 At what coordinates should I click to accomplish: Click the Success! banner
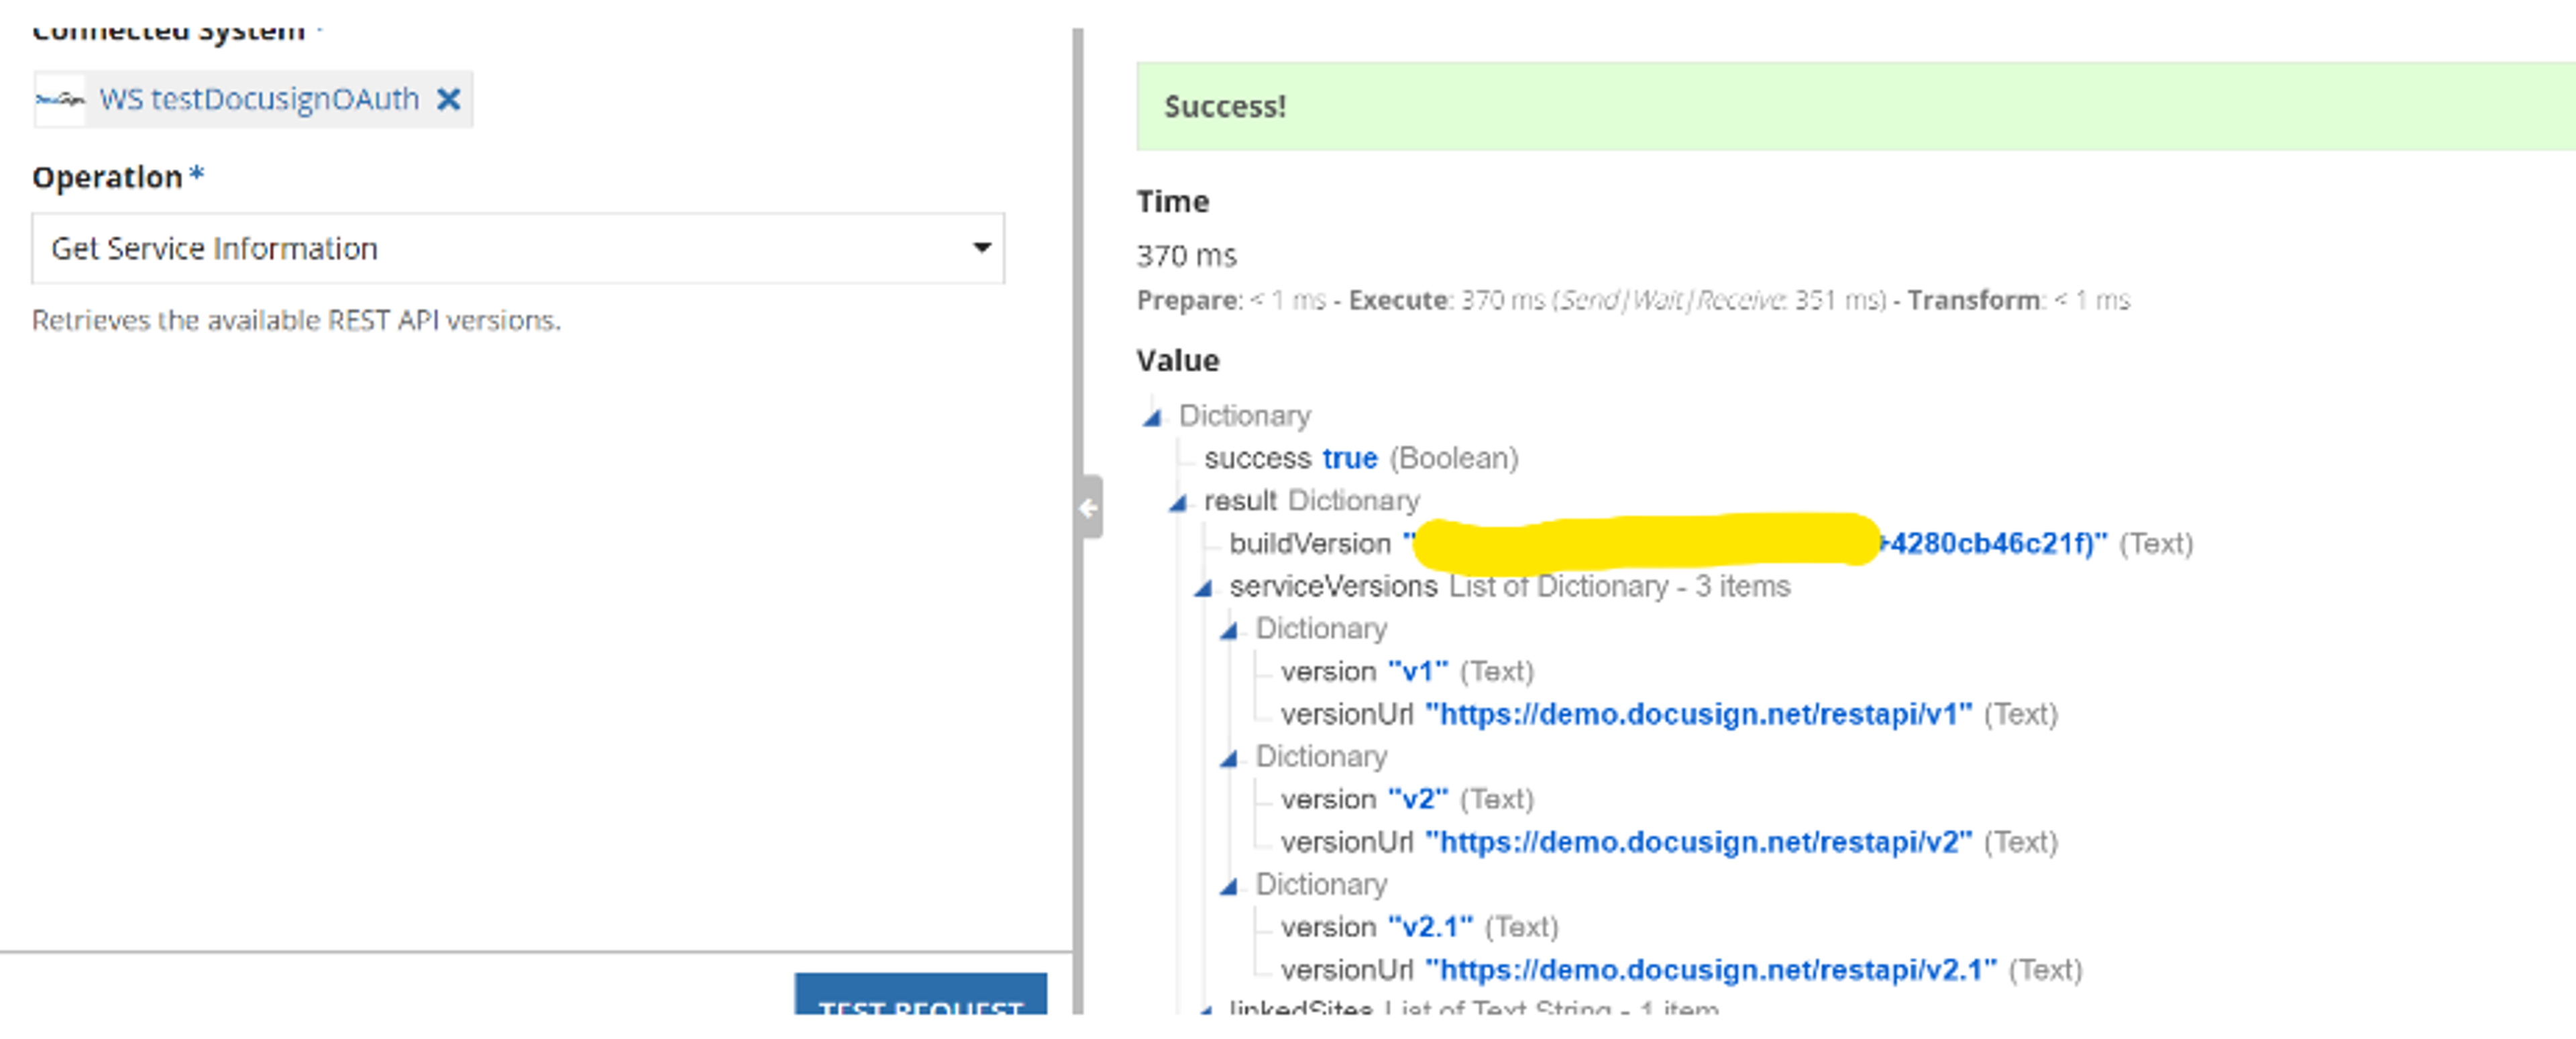[1856, 106]
